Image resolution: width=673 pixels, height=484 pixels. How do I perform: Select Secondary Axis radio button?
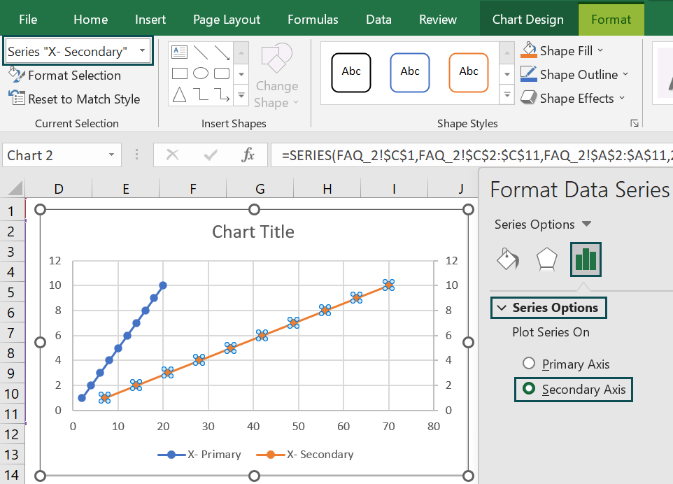pos(529,389)
